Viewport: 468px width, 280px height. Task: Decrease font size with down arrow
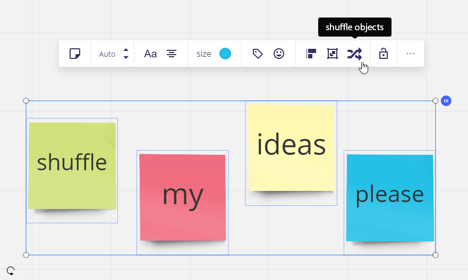click(126, 57)
